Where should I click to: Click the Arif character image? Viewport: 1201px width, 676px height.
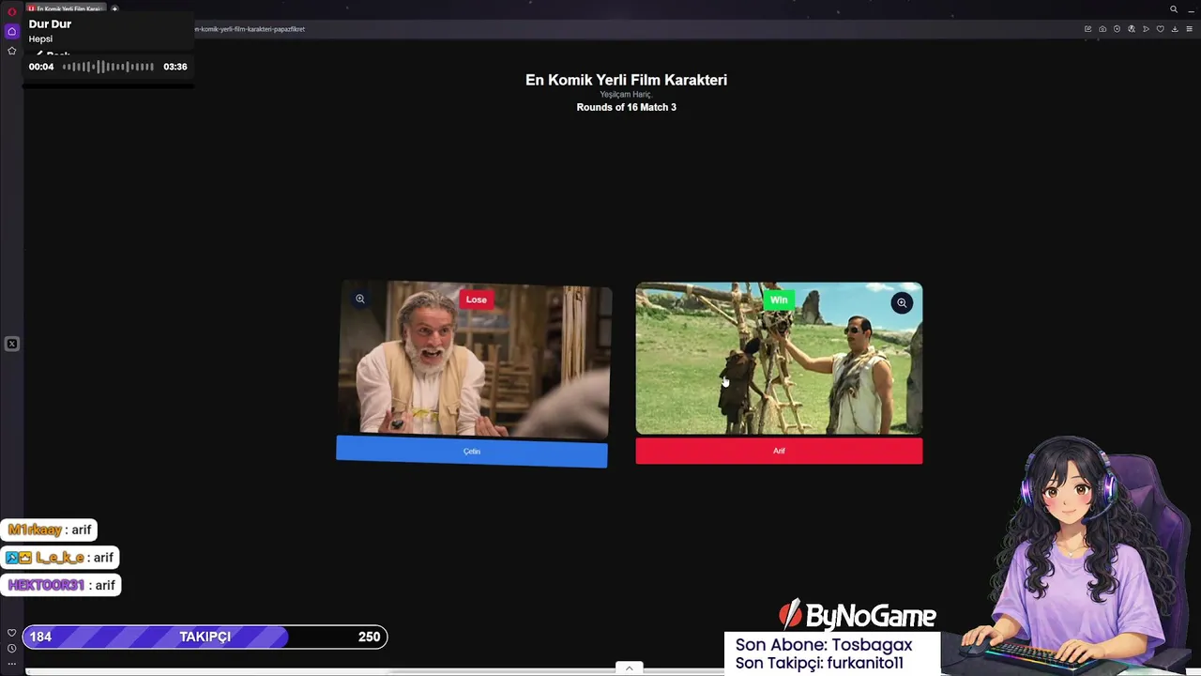[779, 359]
